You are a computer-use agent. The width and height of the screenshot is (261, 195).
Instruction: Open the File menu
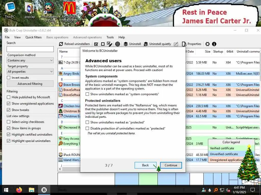pos(7,37)
